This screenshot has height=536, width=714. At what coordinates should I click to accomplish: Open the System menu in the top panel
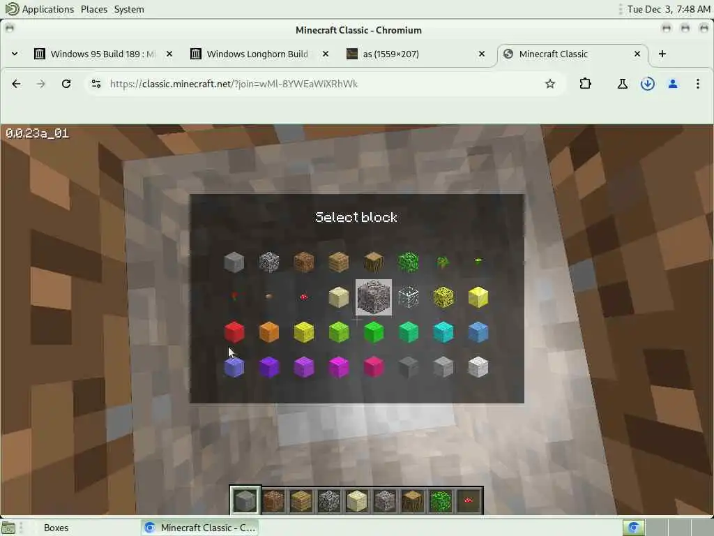[x=129, y=9]
